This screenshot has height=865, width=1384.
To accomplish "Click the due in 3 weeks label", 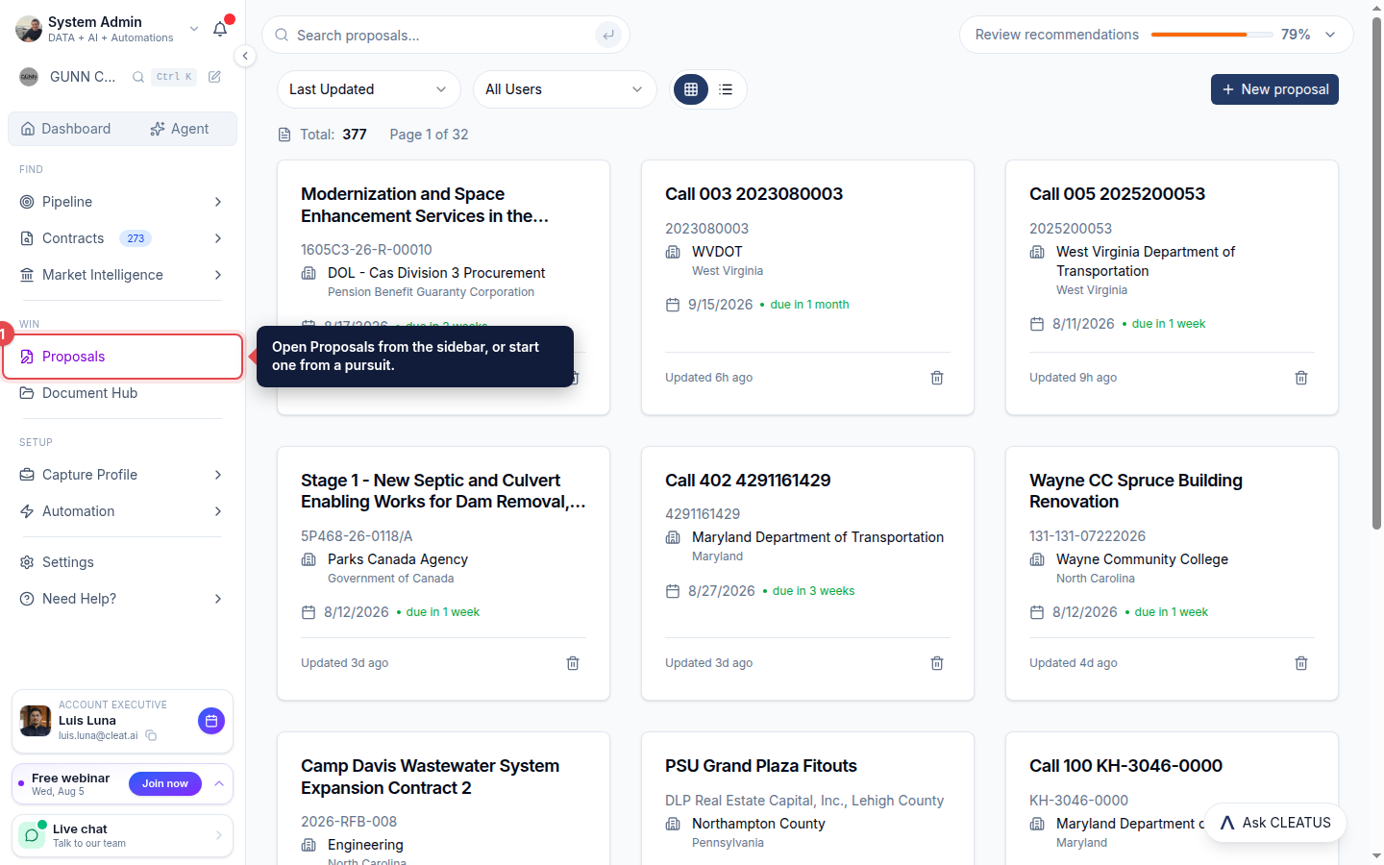I will click(813, 591).
